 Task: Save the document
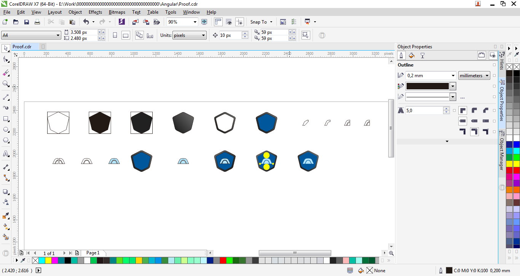pos(27,22)
